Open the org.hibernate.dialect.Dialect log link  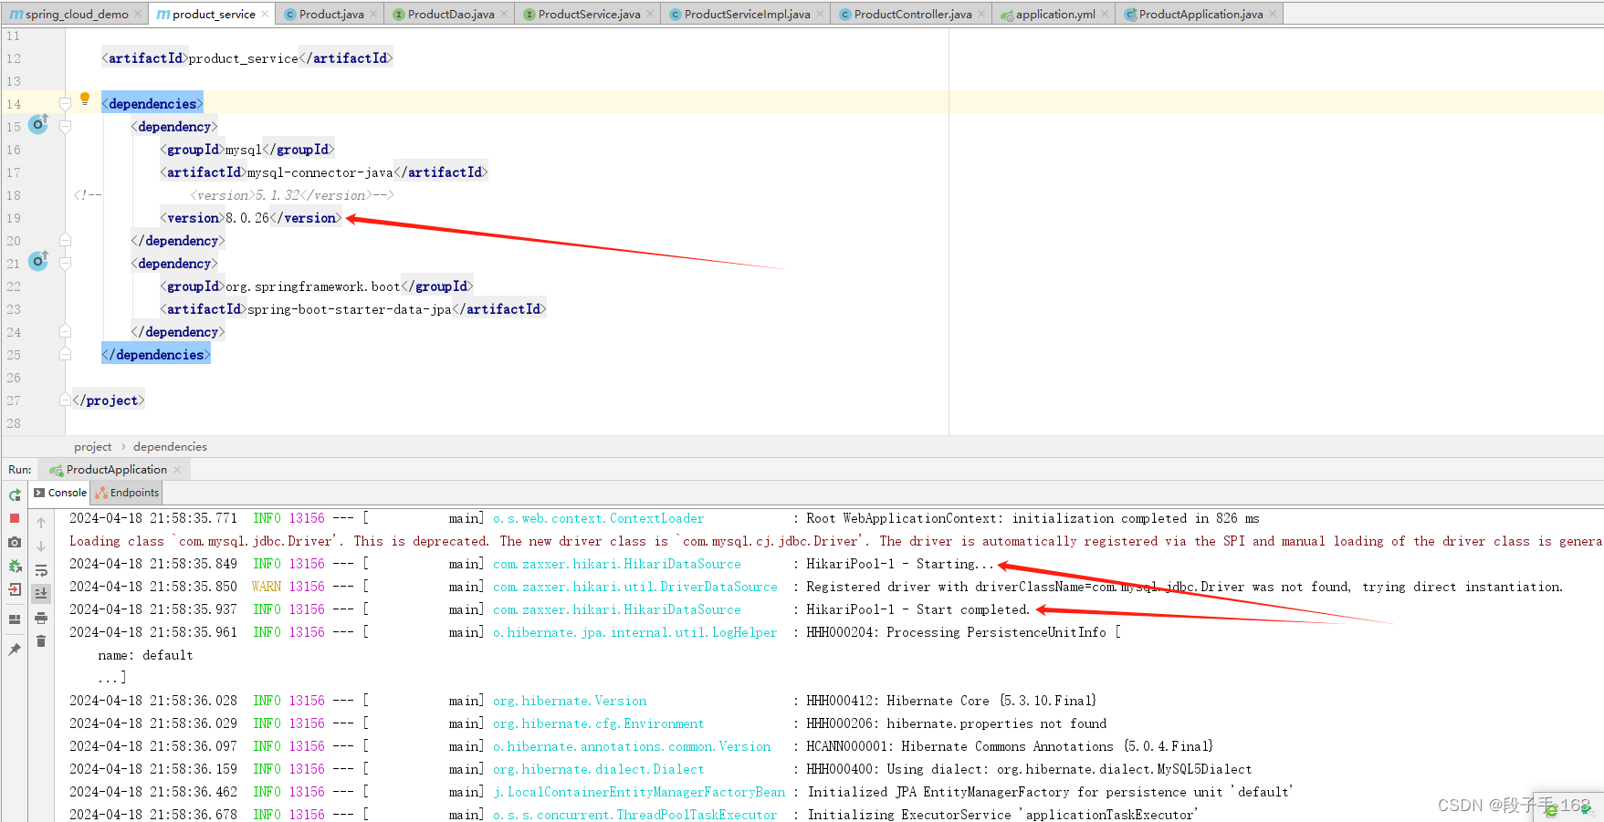click(599, 769)
